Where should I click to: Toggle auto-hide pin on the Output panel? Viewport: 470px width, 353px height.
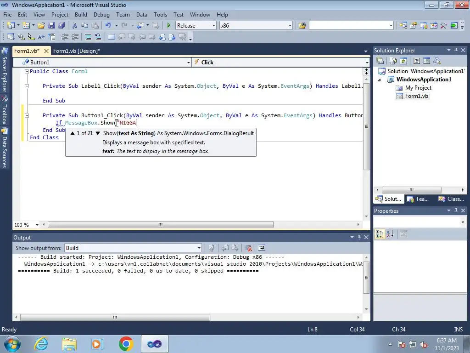[x=359, y=238]
